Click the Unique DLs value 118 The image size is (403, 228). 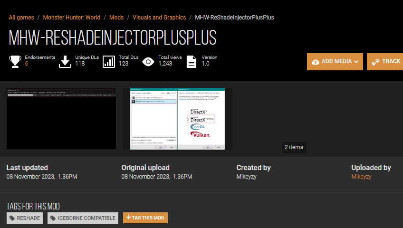(x=80, y=64)
